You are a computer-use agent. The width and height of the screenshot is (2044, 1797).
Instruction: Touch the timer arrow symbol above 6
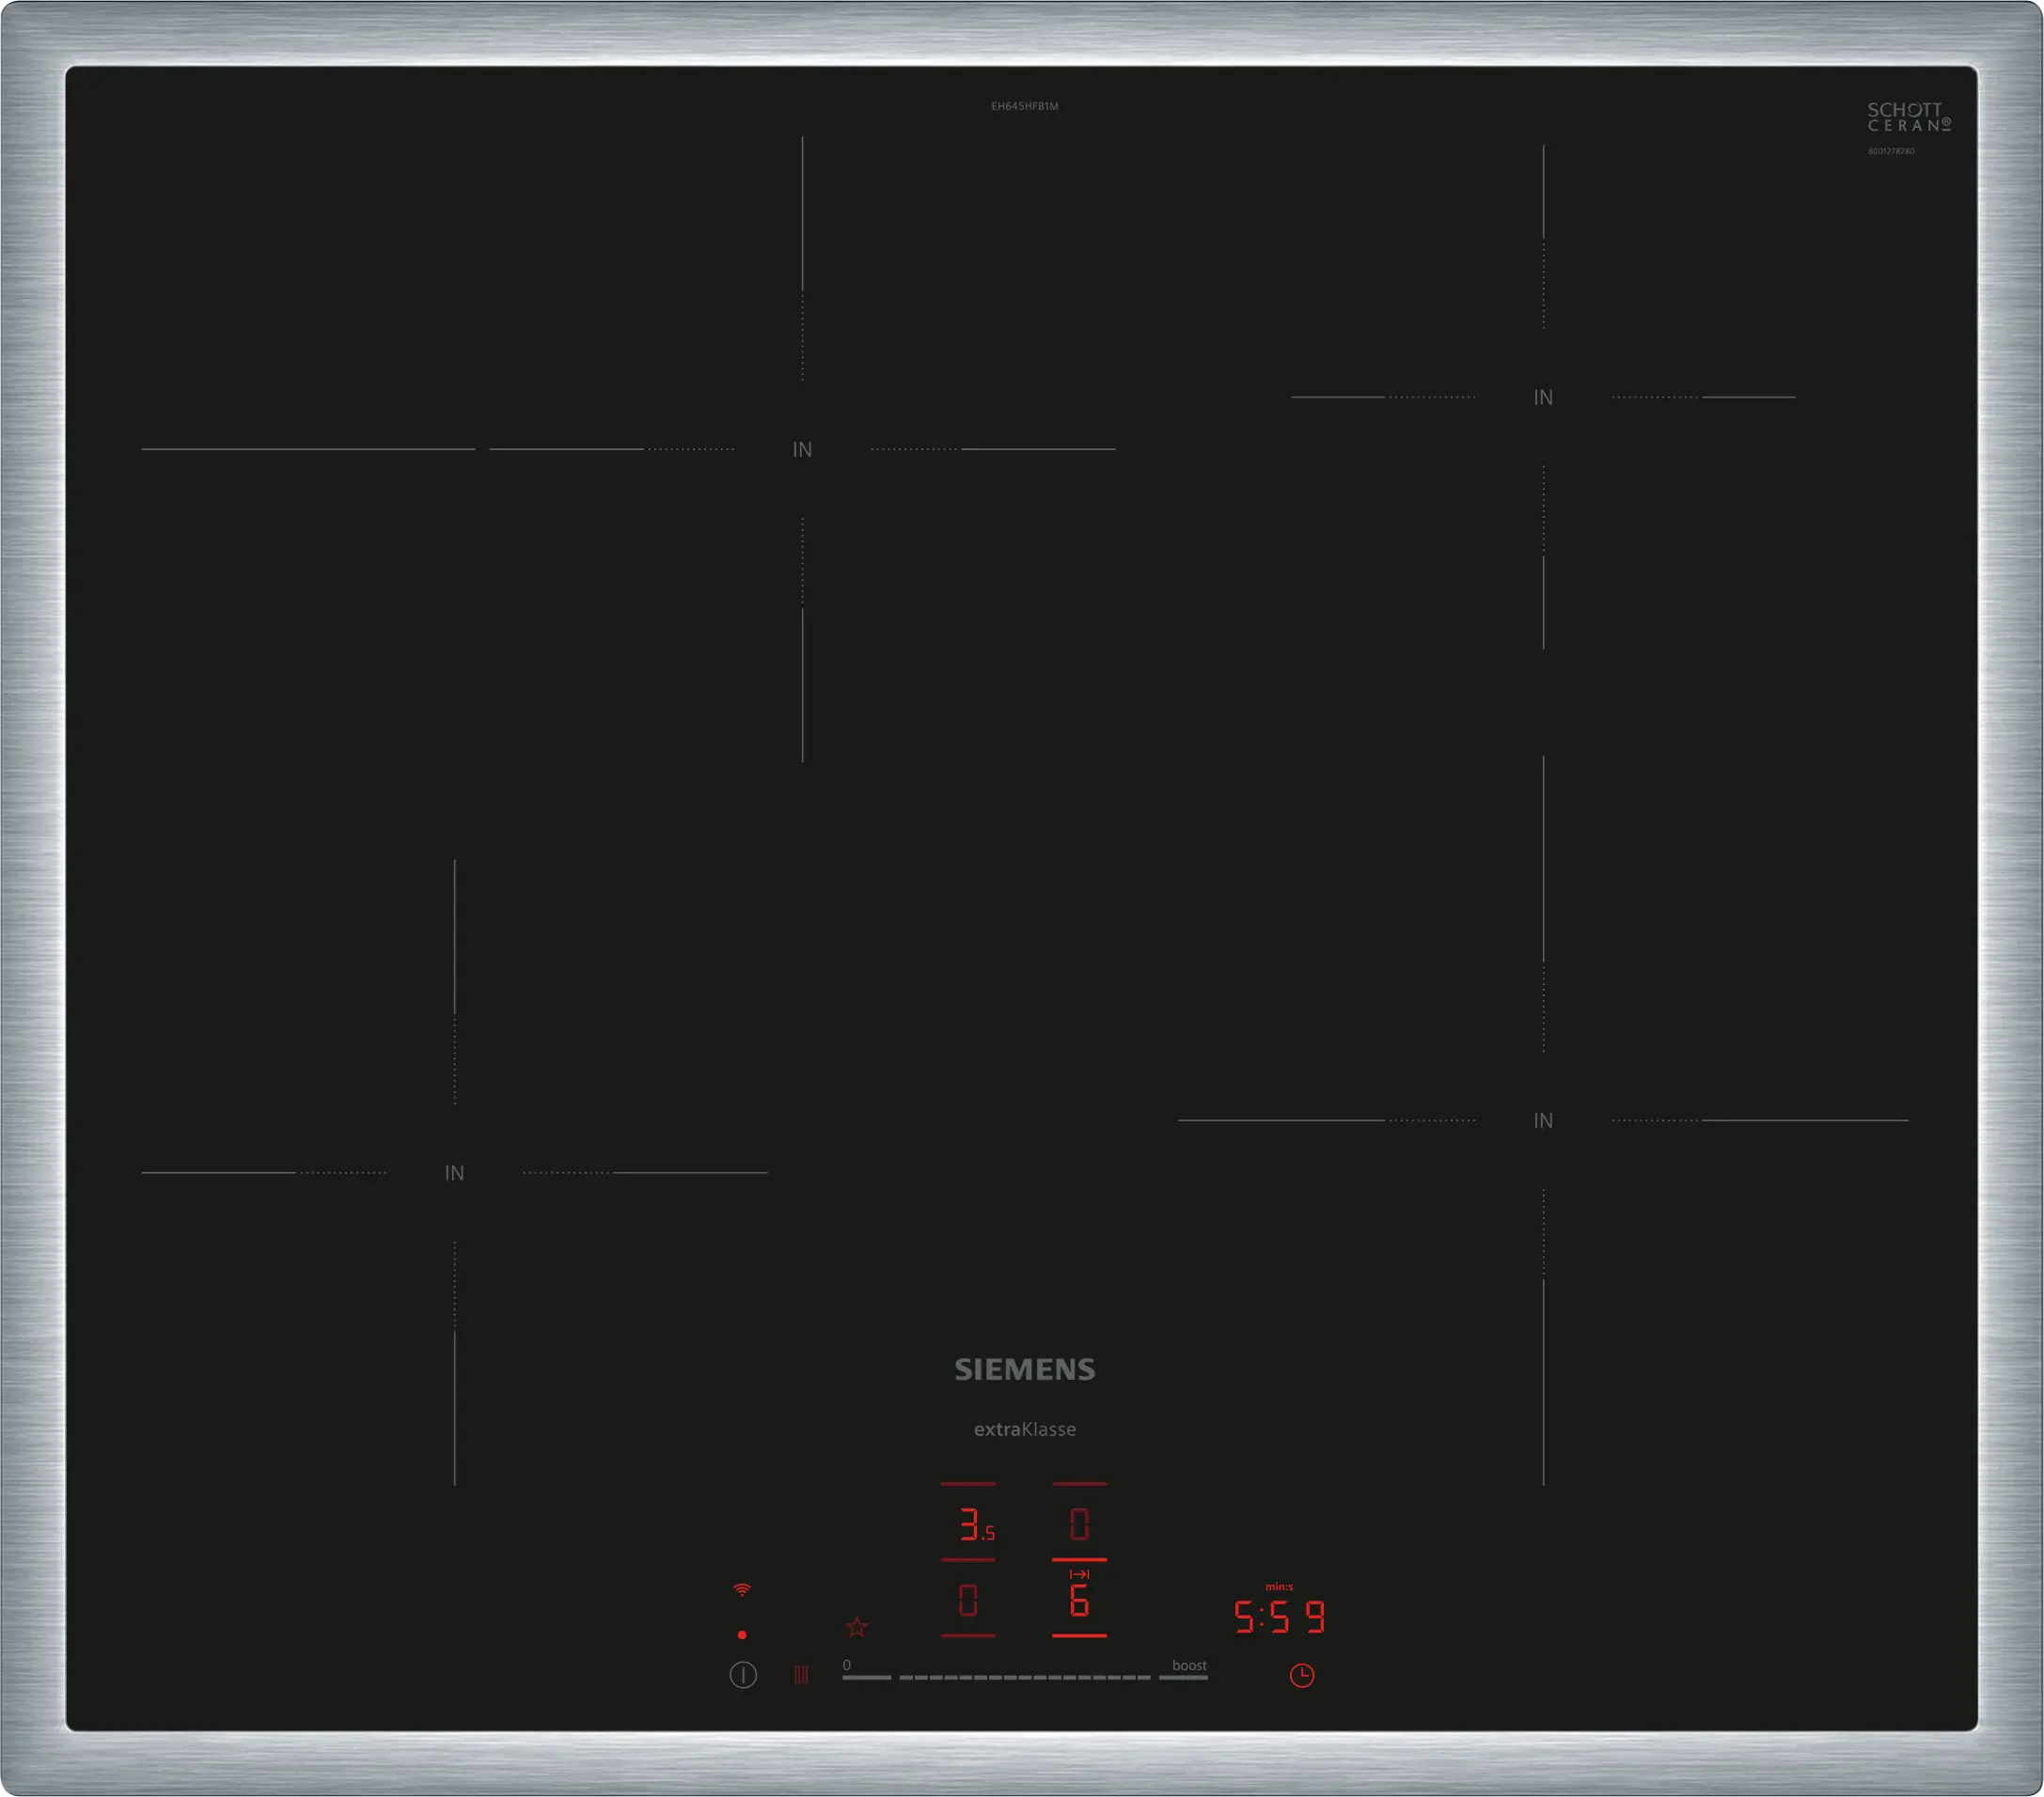[x=1079, y=1574]
